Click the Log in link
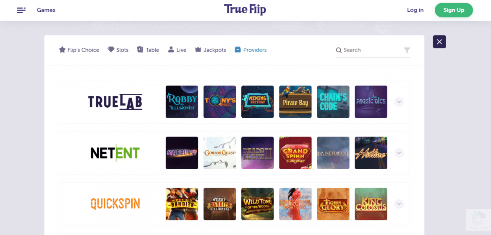The height and width of the screenshot is (235, 491). (415, 10)
